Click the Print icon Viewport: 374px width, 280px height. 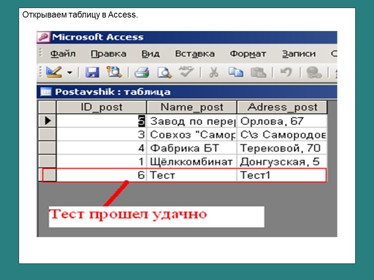(x=142, y=72)
